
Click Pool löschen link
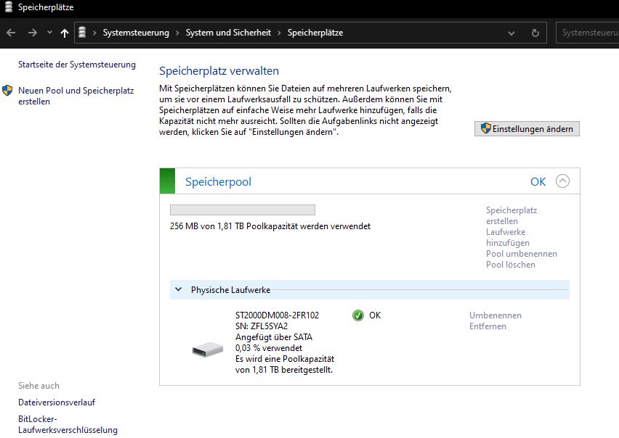pos(511,265)
